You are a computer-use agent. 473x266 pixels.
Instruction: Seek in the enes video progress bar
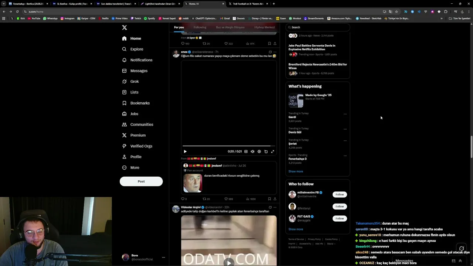tap(229, 146)
